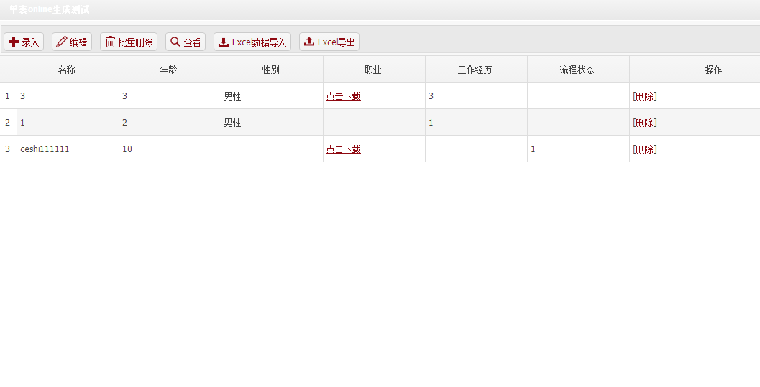Sort by the 年龄 column header
This screenshot has height=387, width=760.
tap(169, 70)
